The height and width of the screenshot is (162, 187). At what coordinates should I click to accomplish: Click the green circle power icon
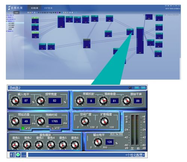point(18,155)
